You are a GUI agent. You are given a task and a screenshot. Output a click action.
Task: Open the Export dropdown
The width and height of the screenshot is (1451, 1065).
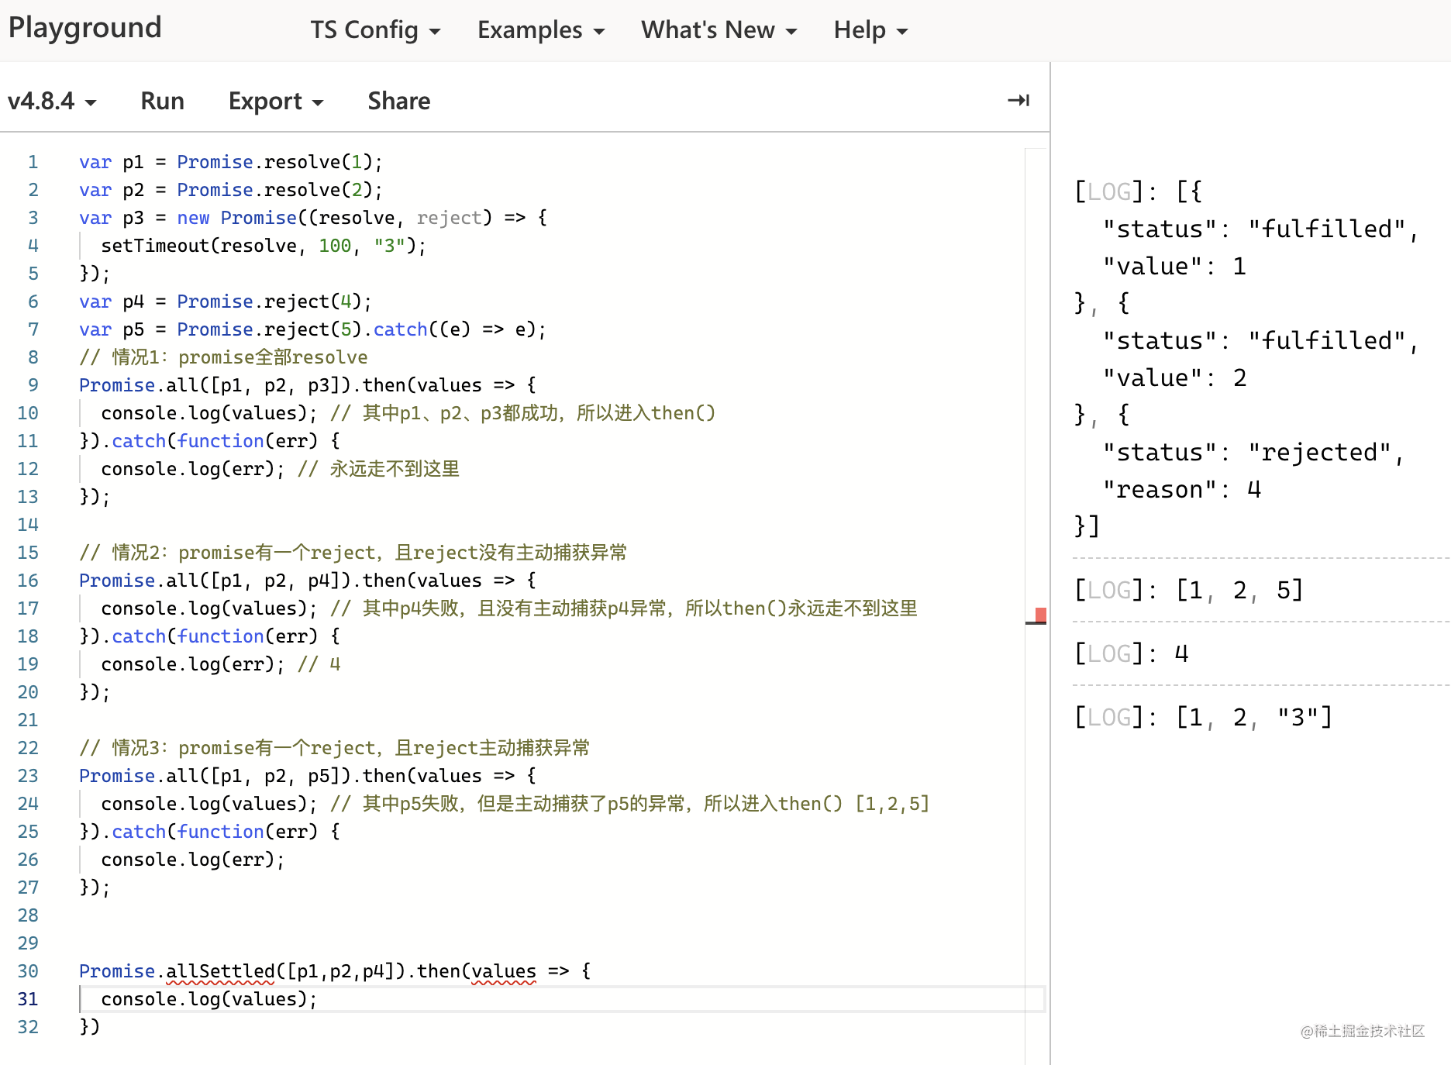point(275,102)
